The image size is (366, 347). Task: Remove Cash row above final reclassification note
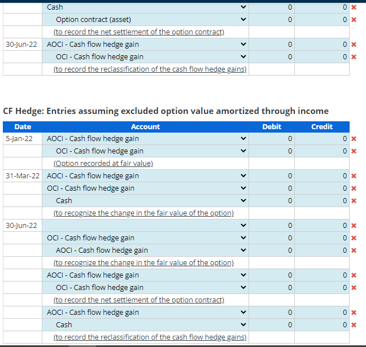click(x=354, y=325)
